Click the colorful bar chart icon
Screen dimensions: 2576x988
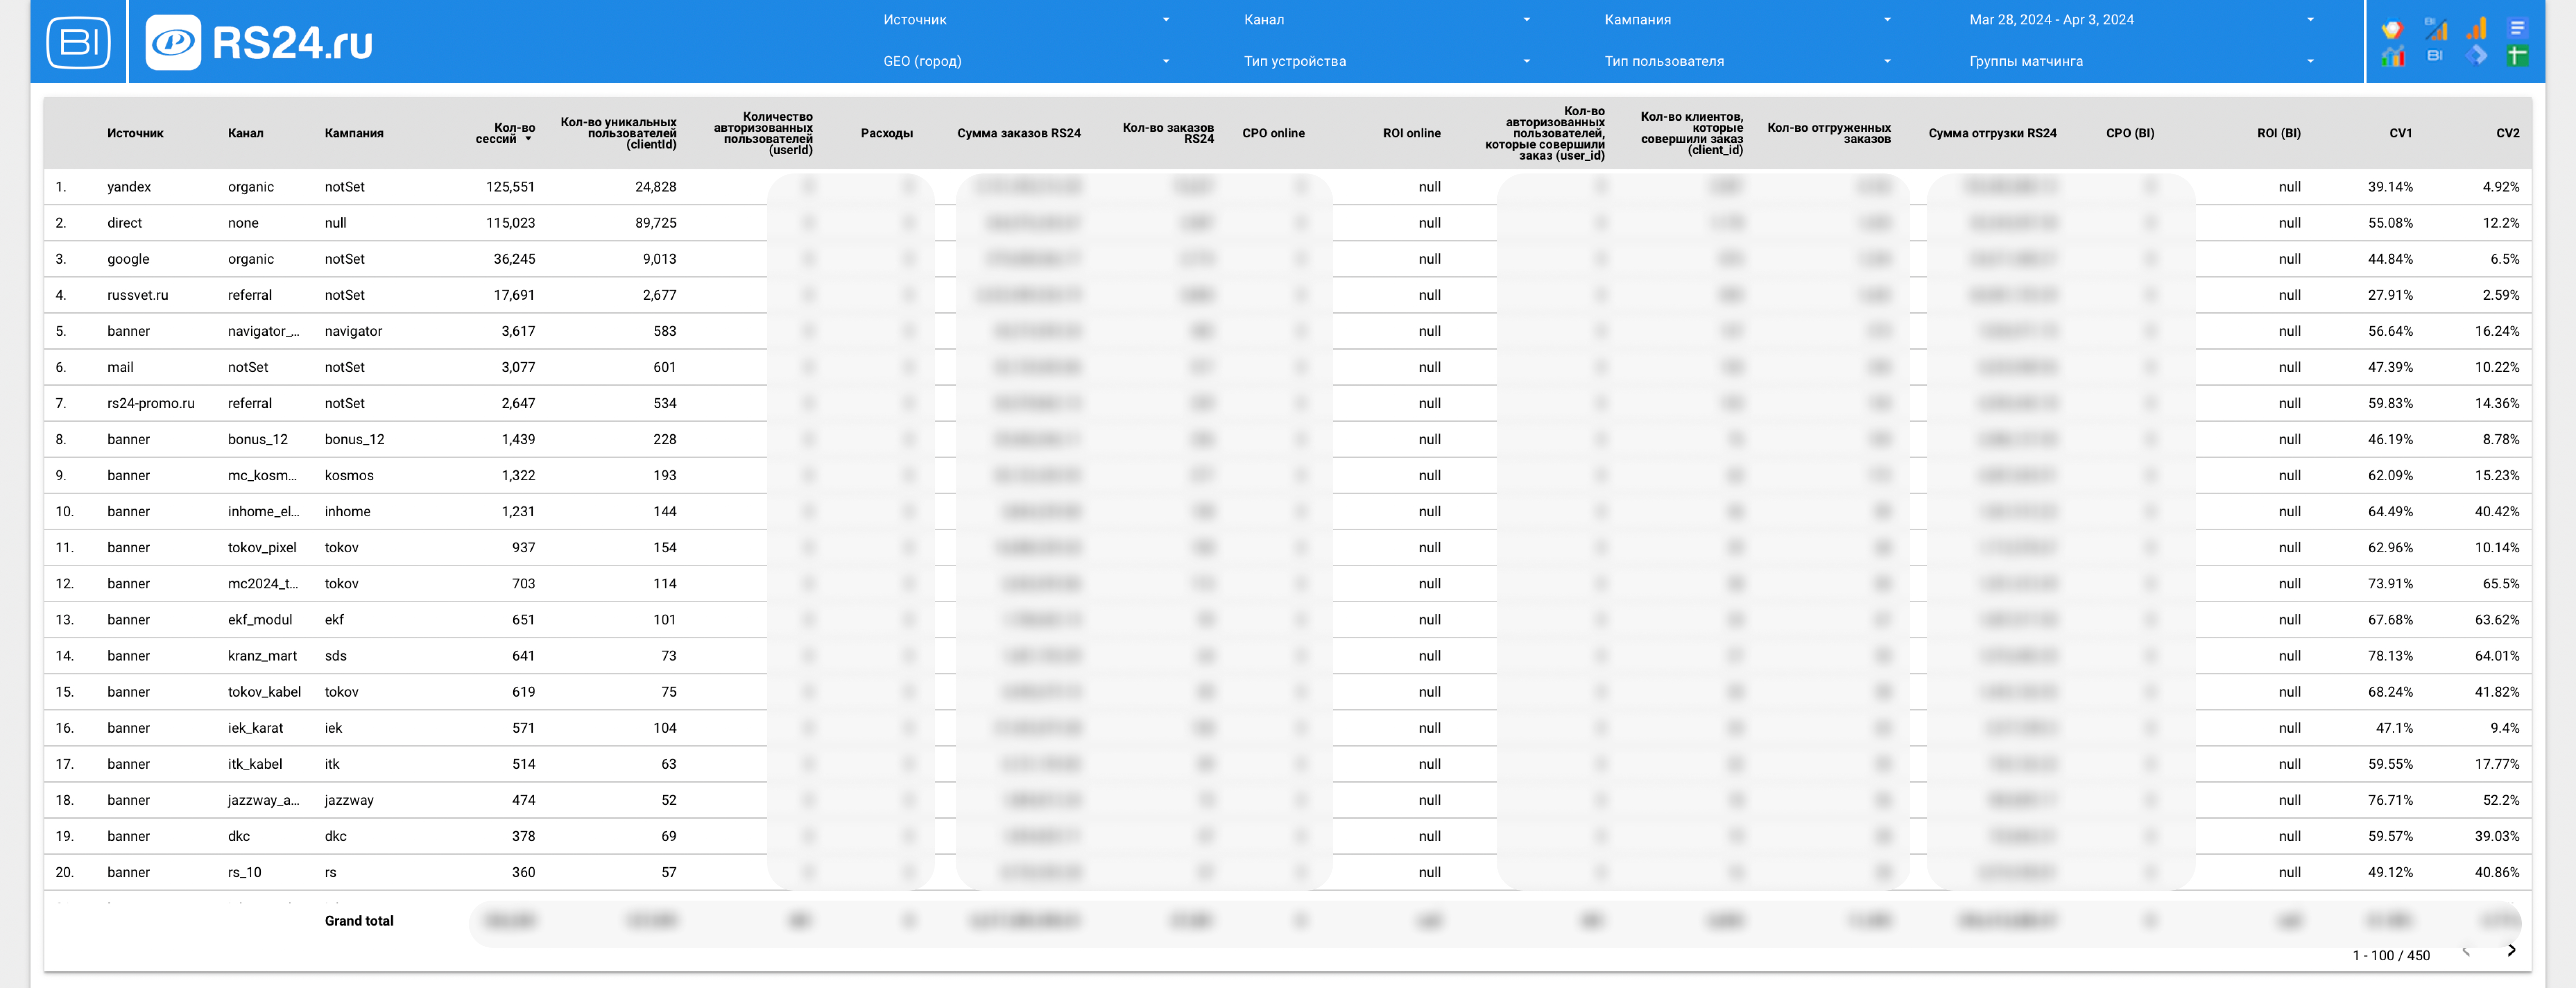point(2393,55)
